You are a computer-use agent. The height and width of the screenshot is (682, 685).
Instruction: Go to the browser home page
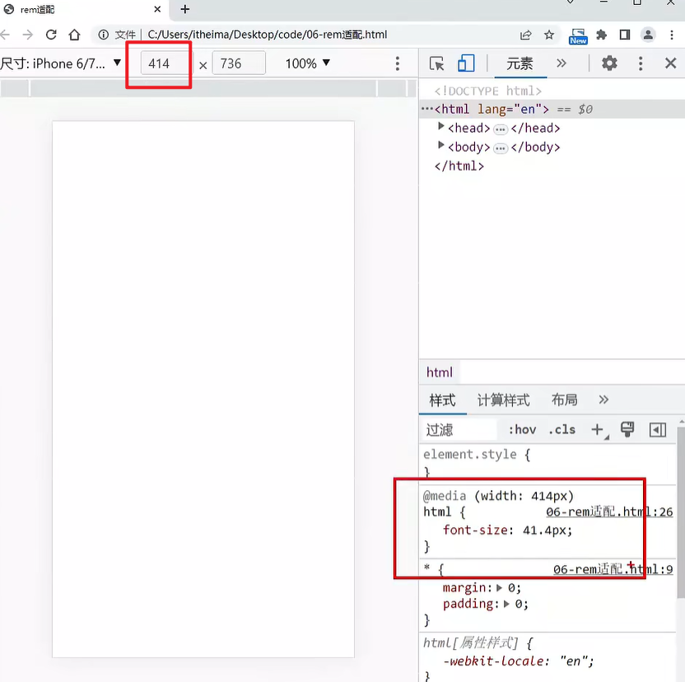pos(74,35)
